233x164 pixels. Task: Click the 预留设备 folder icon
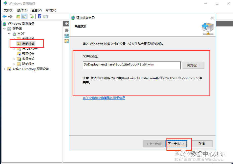click(19, 54)
